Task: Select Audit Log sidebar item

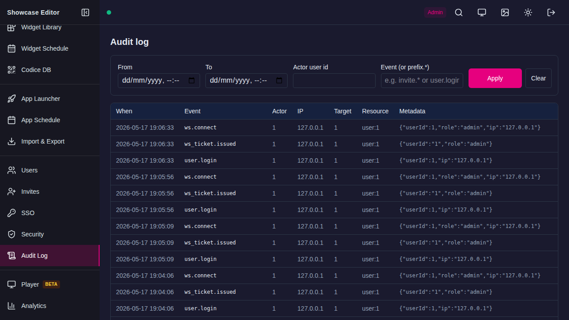Action: pyautogui.click(x=50, y=256)
